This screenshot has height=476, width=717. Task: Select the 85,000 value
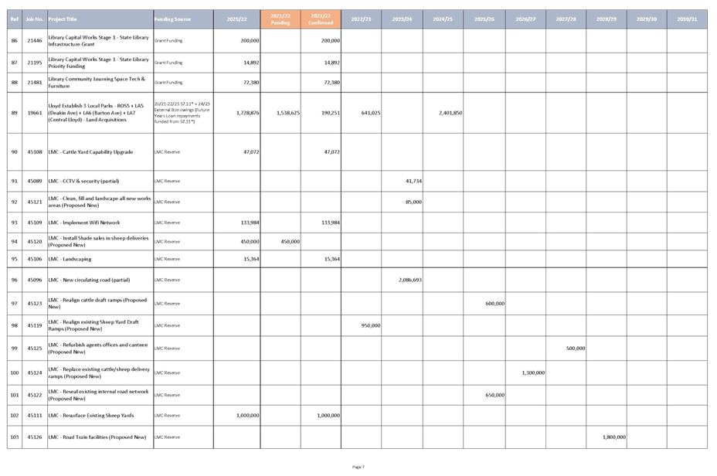pos(413,202)
